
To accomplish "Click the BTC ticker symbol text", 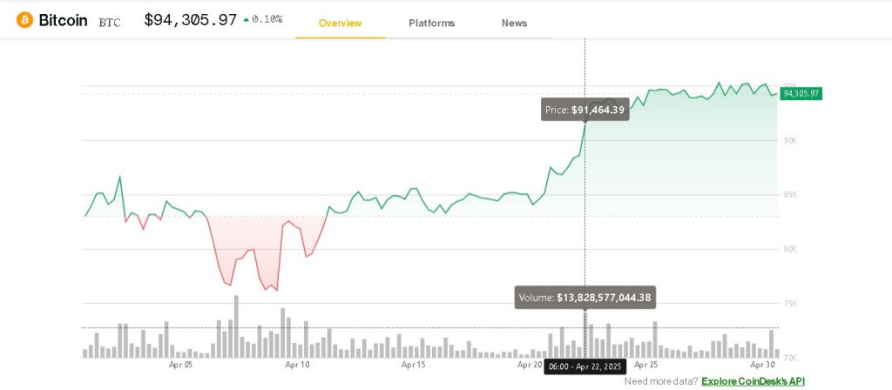I will [x=110, y=22].
